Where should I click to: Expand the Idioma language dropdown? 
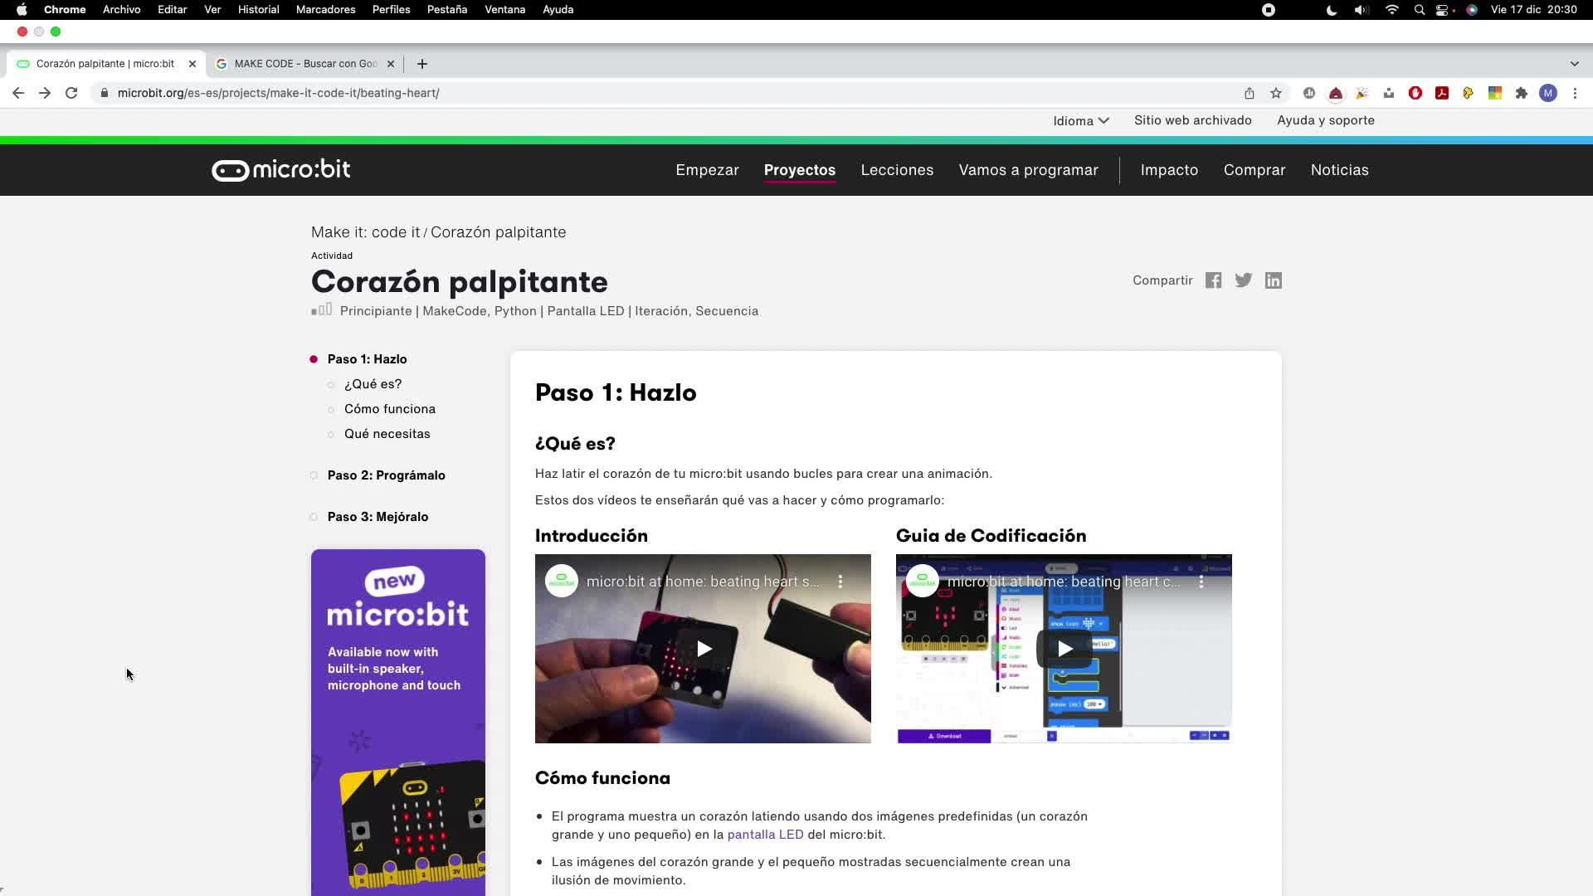pos(1080,121)
